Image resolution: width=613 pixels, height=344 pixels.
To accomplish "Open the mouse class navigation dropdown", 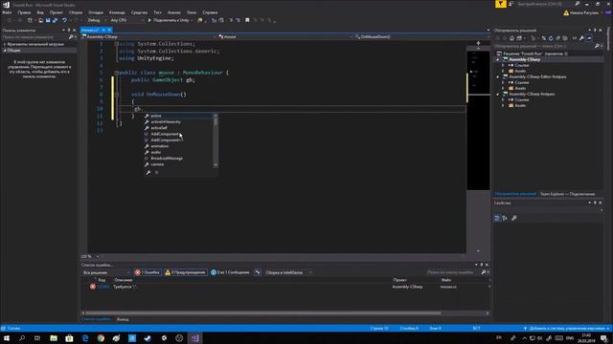I will pyautogui.click(x=284, y=36).
